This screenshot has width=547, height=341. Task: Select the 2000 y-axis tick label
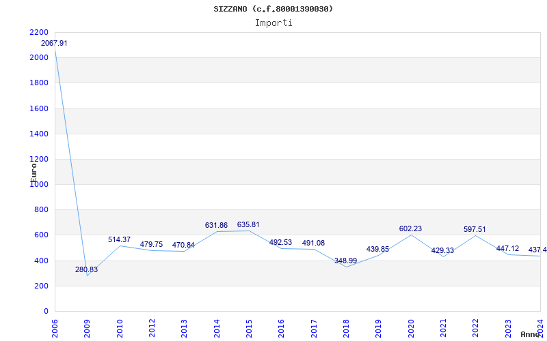pyautogui.click(x=39, y=58)
